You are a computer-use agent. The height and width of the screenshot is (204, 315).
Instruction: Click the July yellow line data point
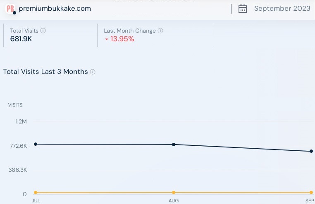(36, 192)
